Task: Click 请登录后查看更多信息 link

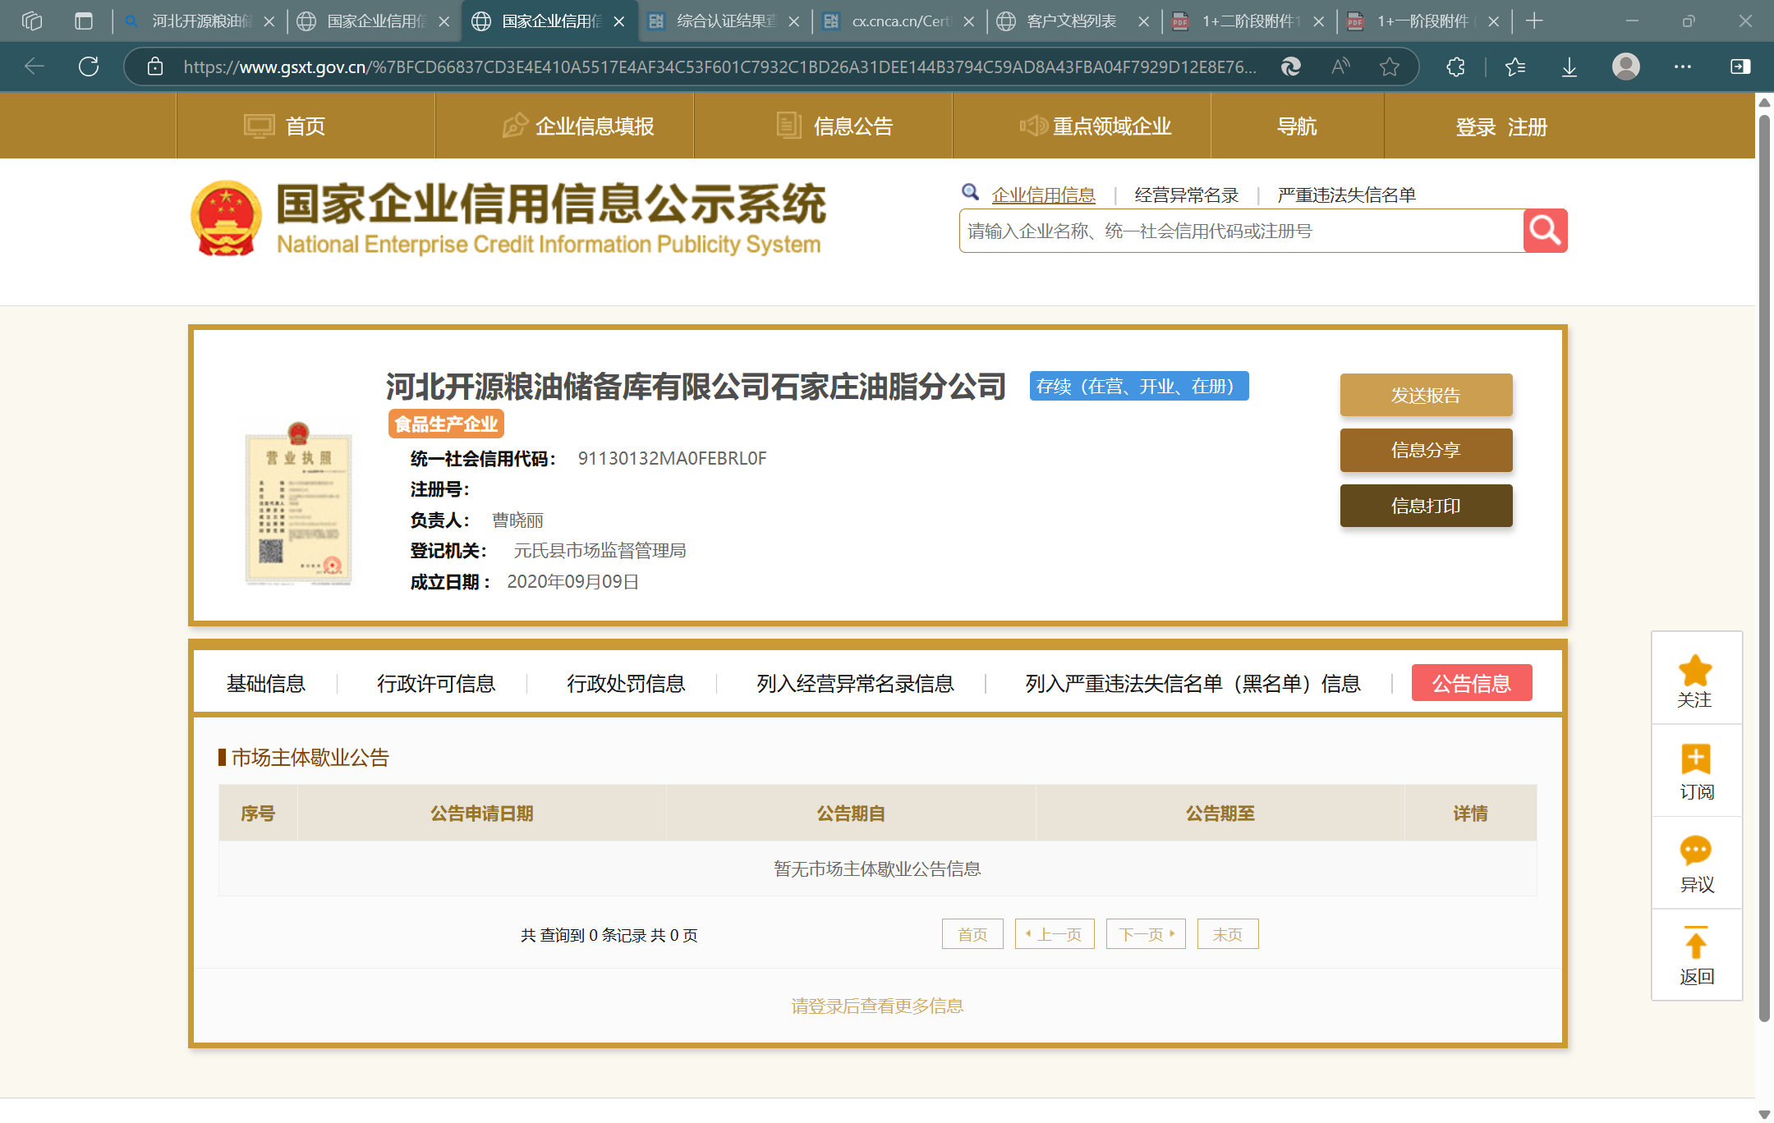Action: pyautogui.click(x=877, y=1006)
